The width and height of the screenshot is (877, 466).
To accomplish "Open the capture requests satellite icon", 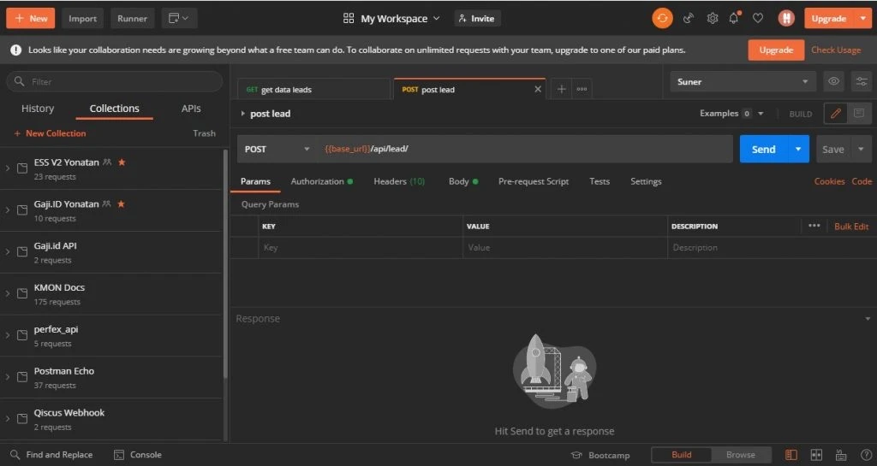I will [x=688, y=18].
